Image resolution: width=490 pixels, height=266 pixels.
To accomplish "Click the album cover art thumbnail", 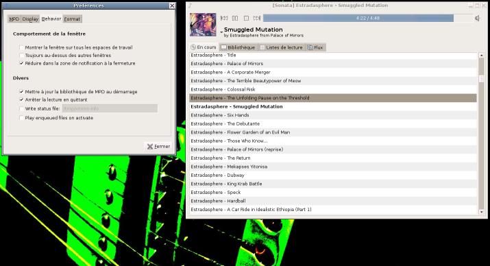I will pos(203,25).
